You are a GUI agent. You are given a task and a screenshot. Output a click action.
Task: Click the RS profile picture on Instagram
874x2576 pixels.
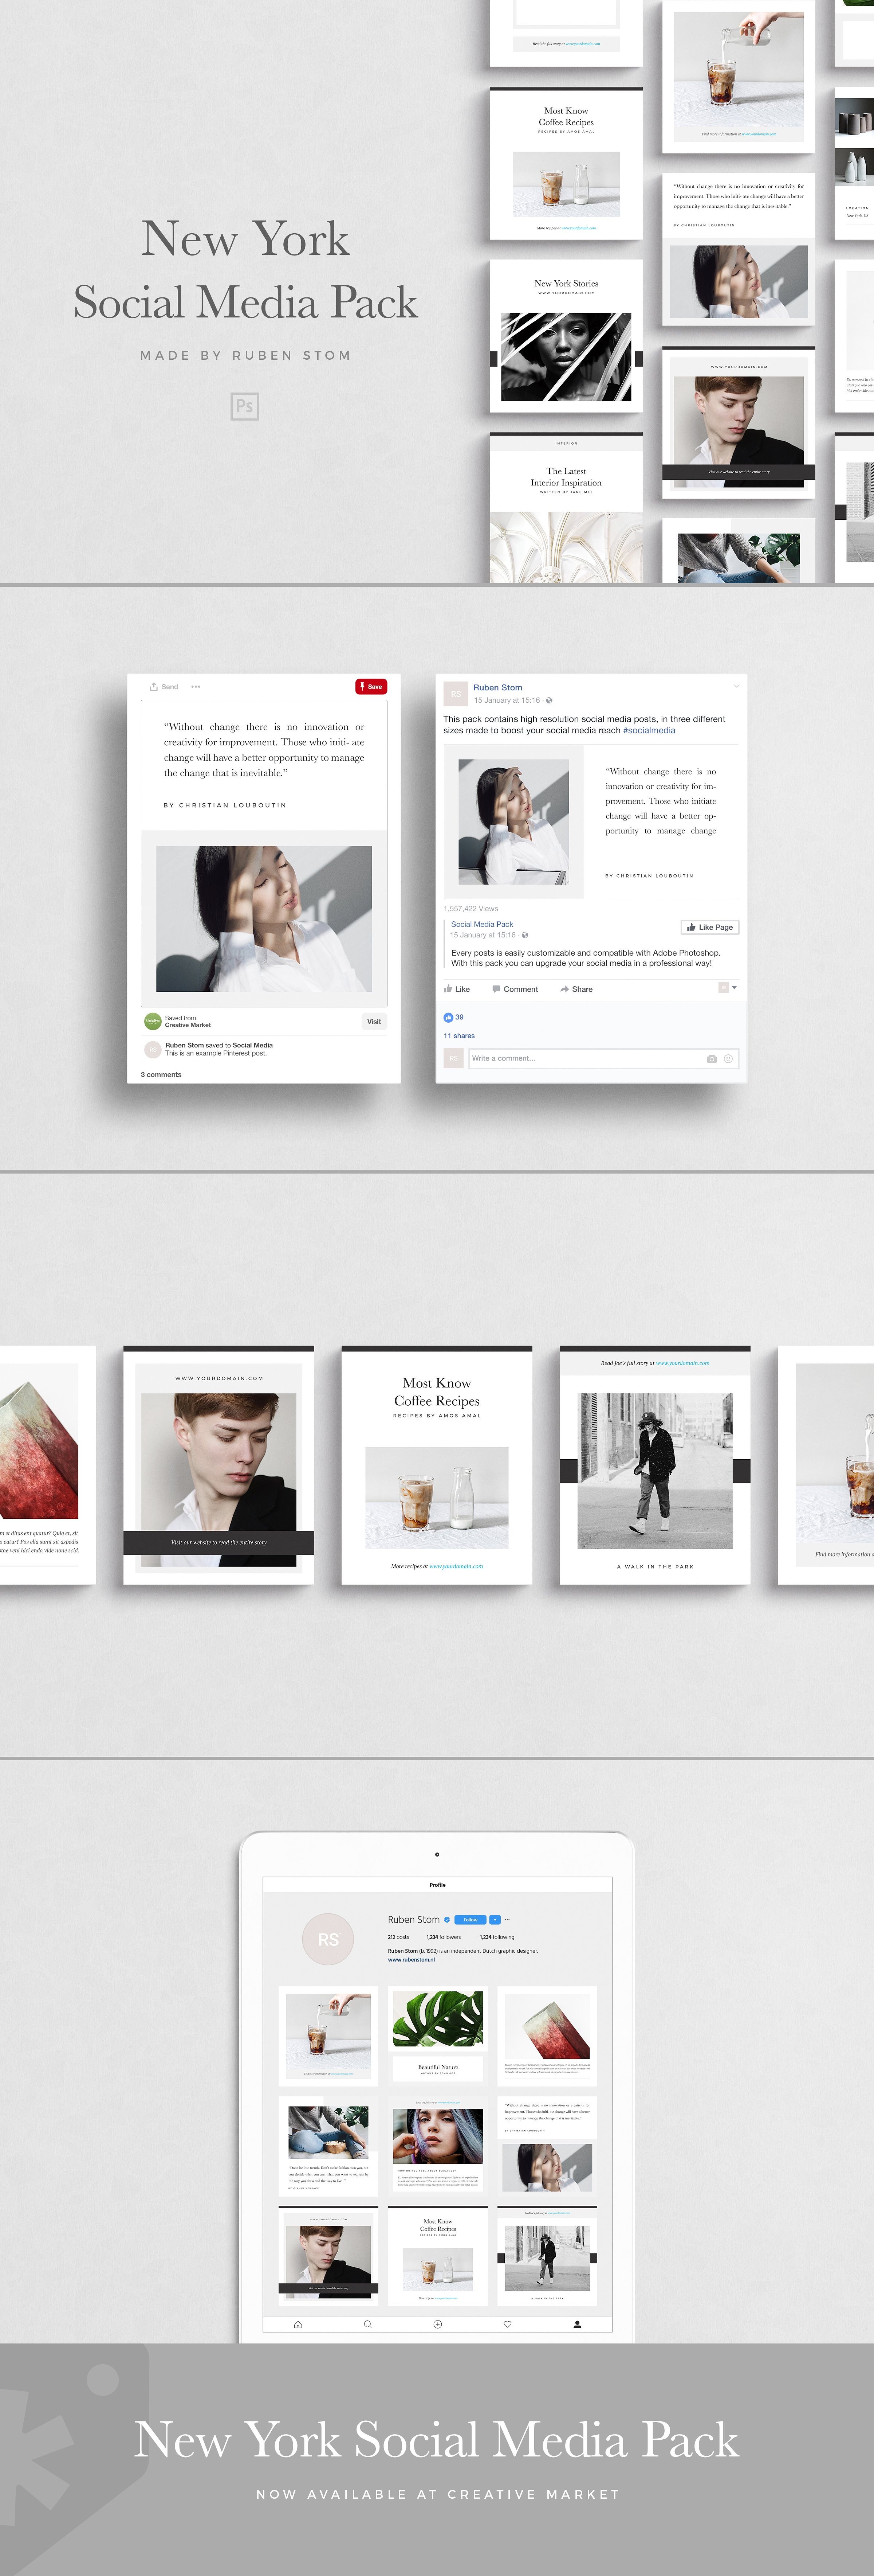coord(328,1939)
